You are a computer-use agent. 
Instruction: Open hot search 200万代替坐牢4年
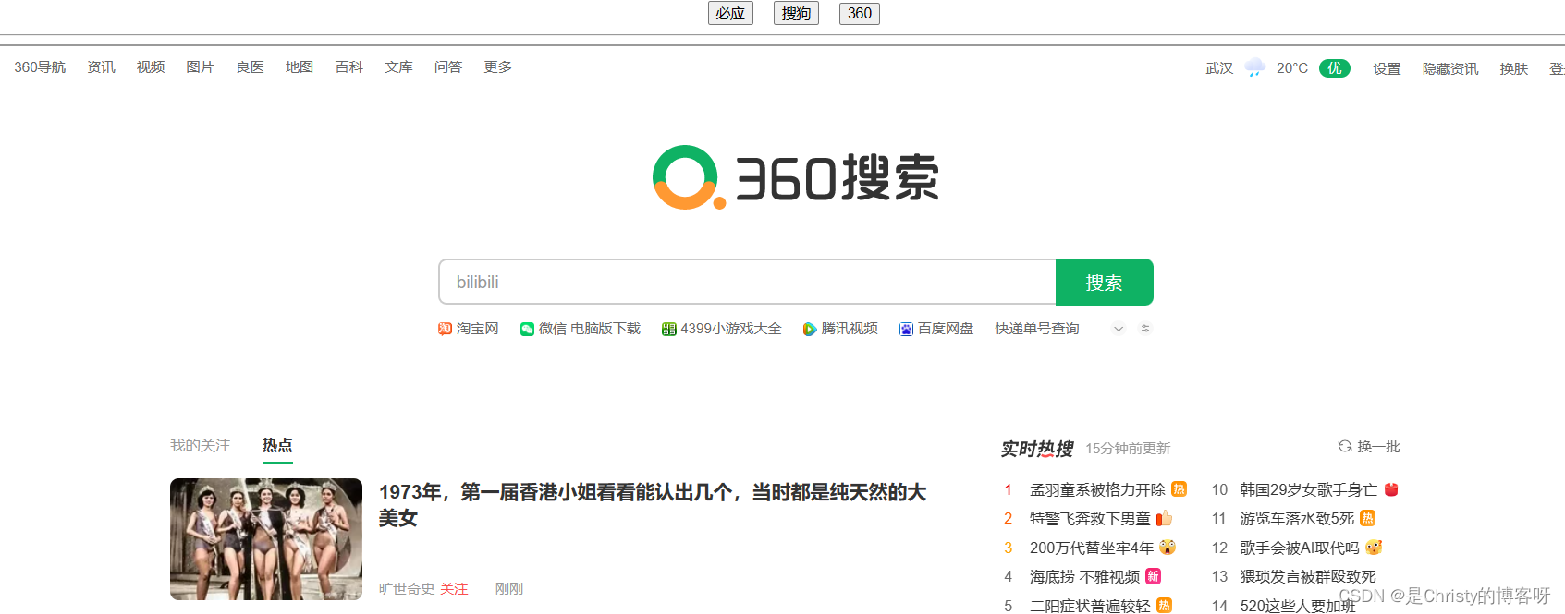point(1092,548)
